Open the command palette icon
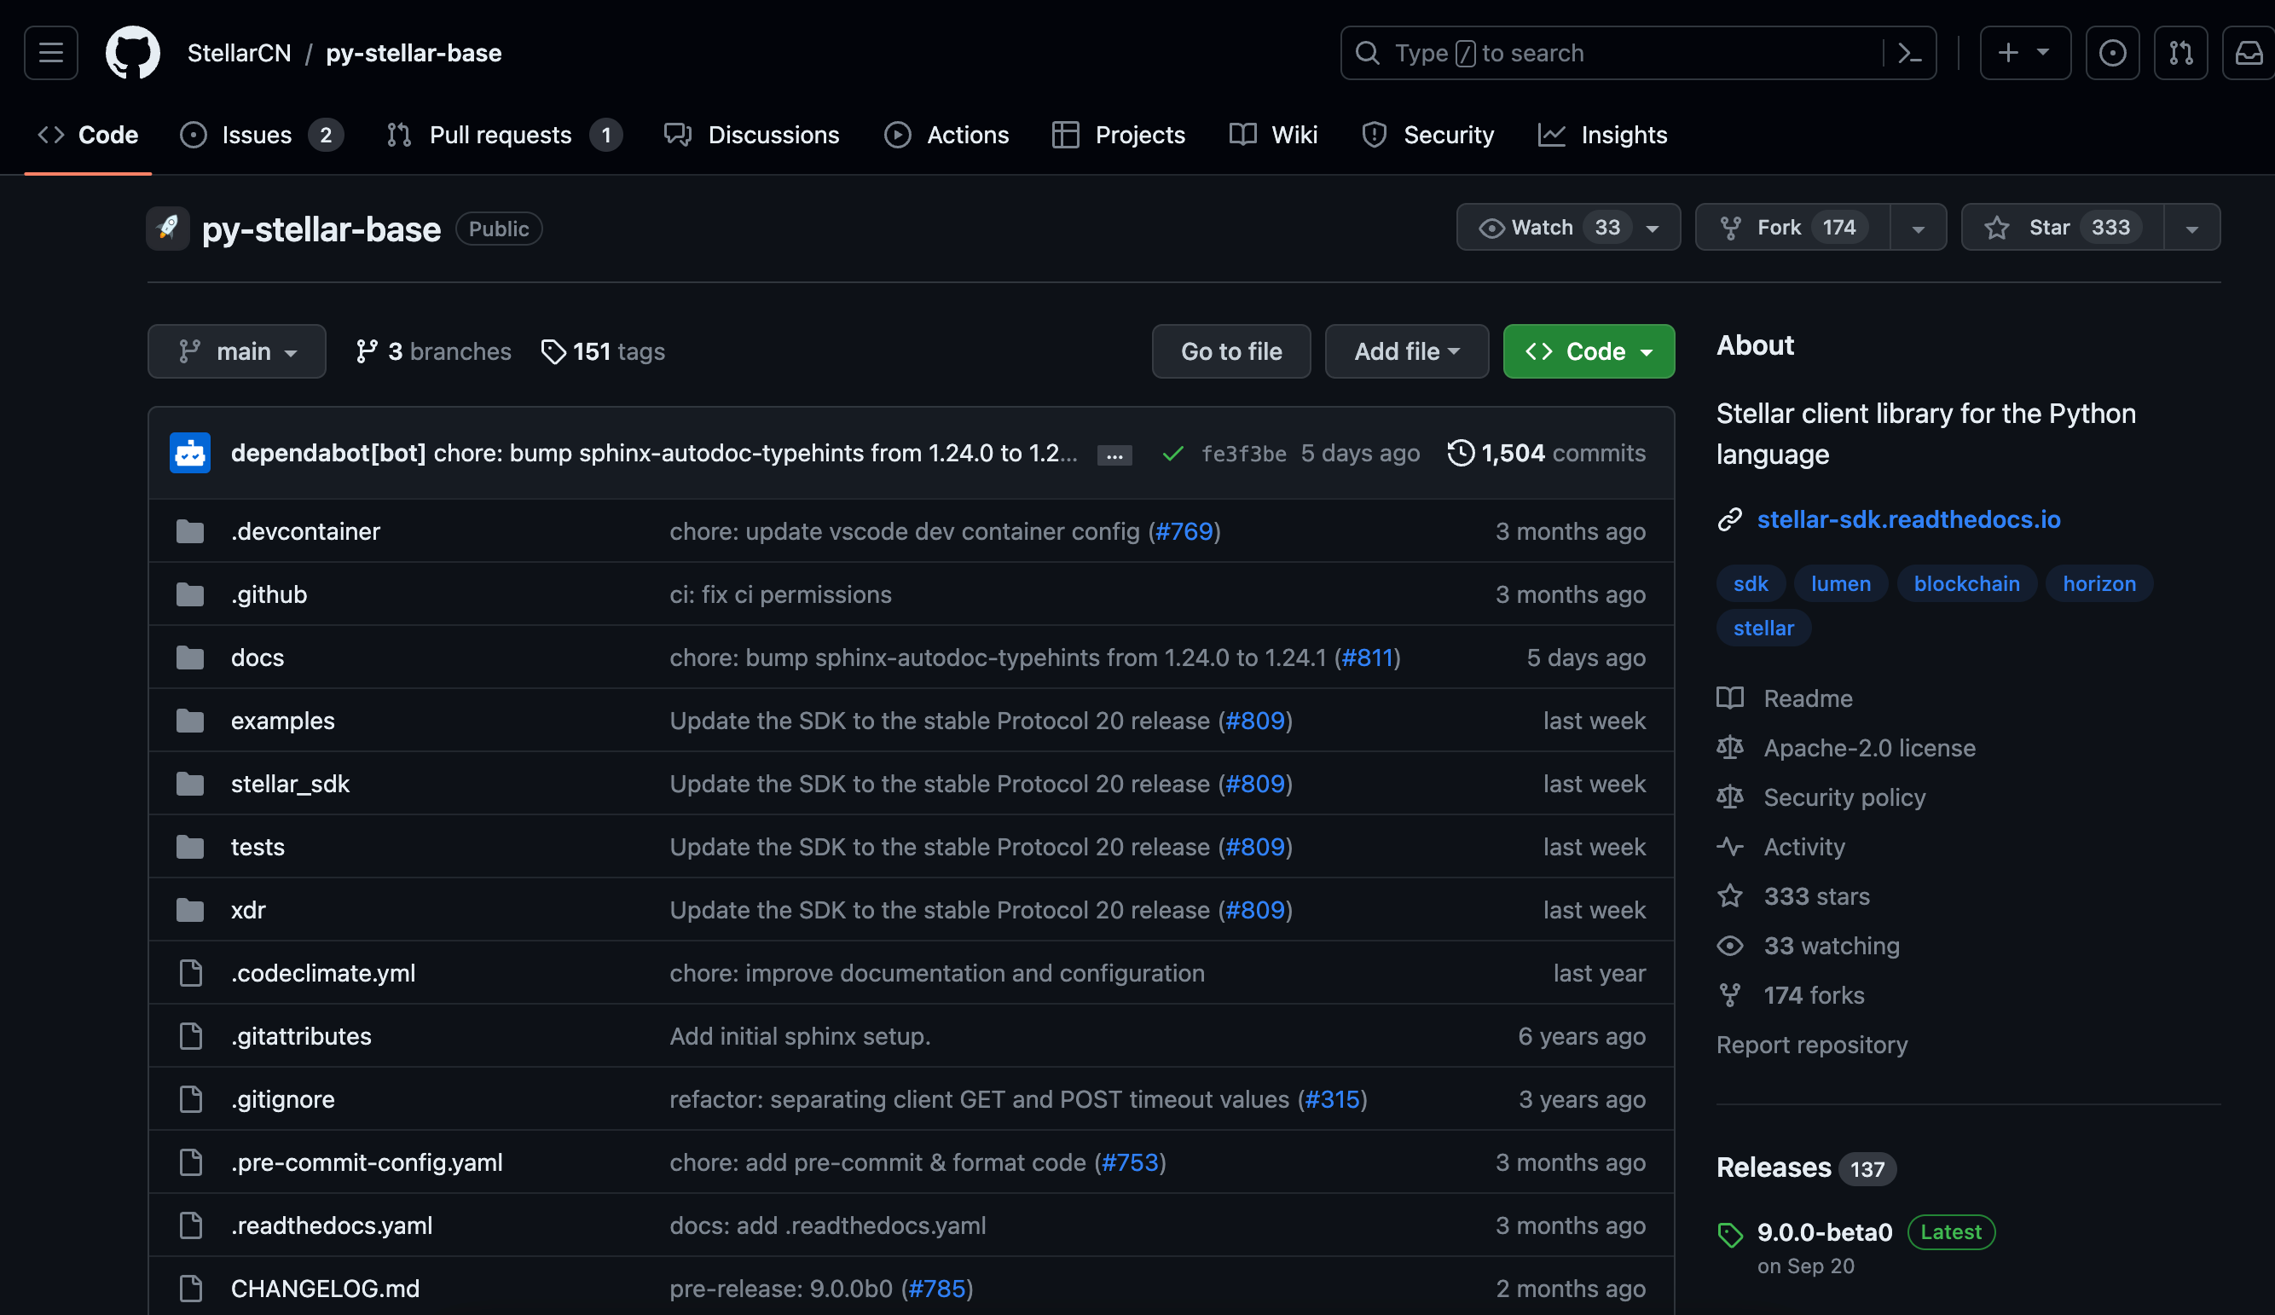2275x1315 pixels. pos(1909,52)
